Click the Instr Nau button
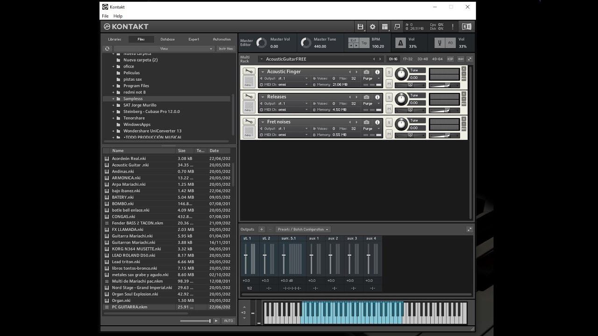This screenshot has height=336, width=598. (x=226, y=49)
